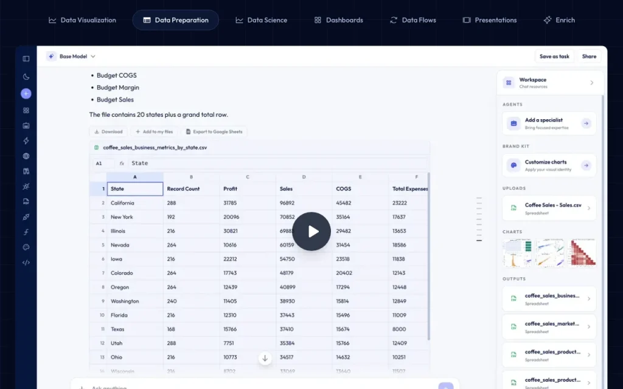Viewport: 623px width, 389px height.
Task: Click the spreadsheet vertical scrollbar
Action: pos(429,256)
